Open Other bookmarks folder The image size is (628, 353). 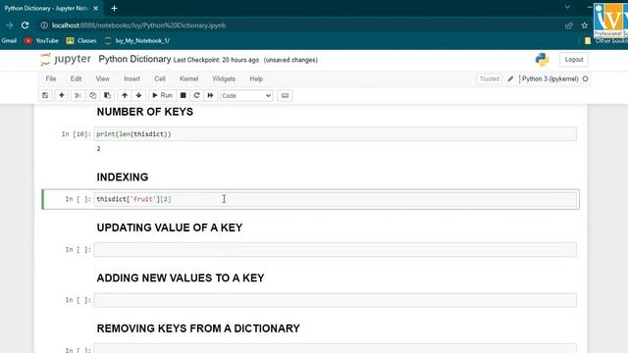pos(605,41)
